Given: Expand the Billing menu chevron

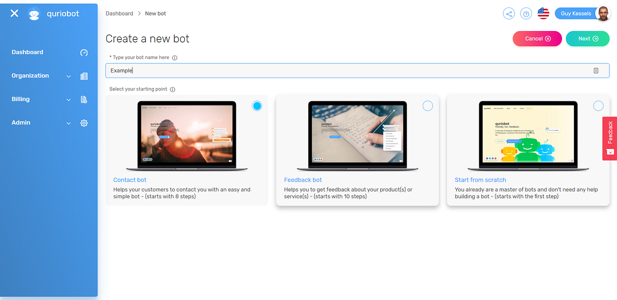Looking at the screenshot, I should [68, 100].
